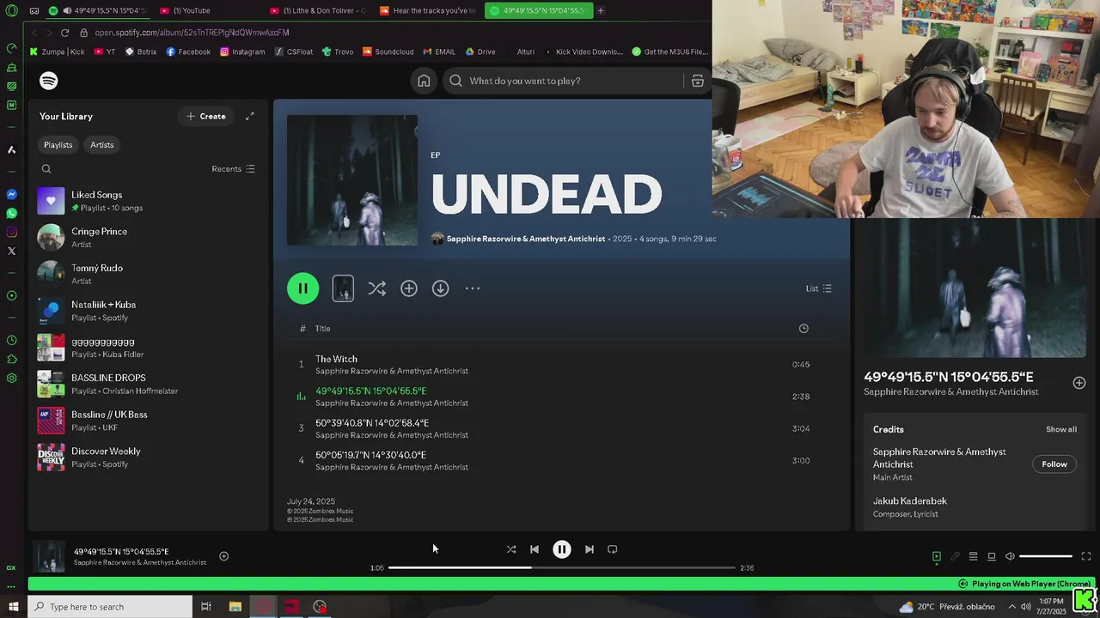Filter the library by Playlists
This screenshot has height=618, width=1100.
58,145
